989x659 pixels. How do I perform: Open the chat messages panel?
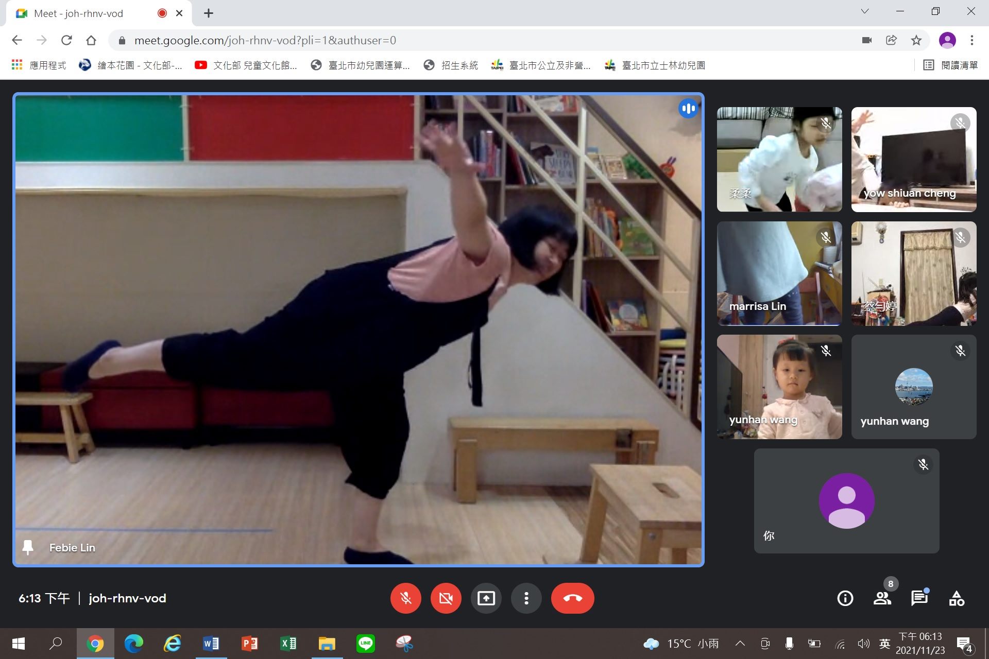coord(919,598)
